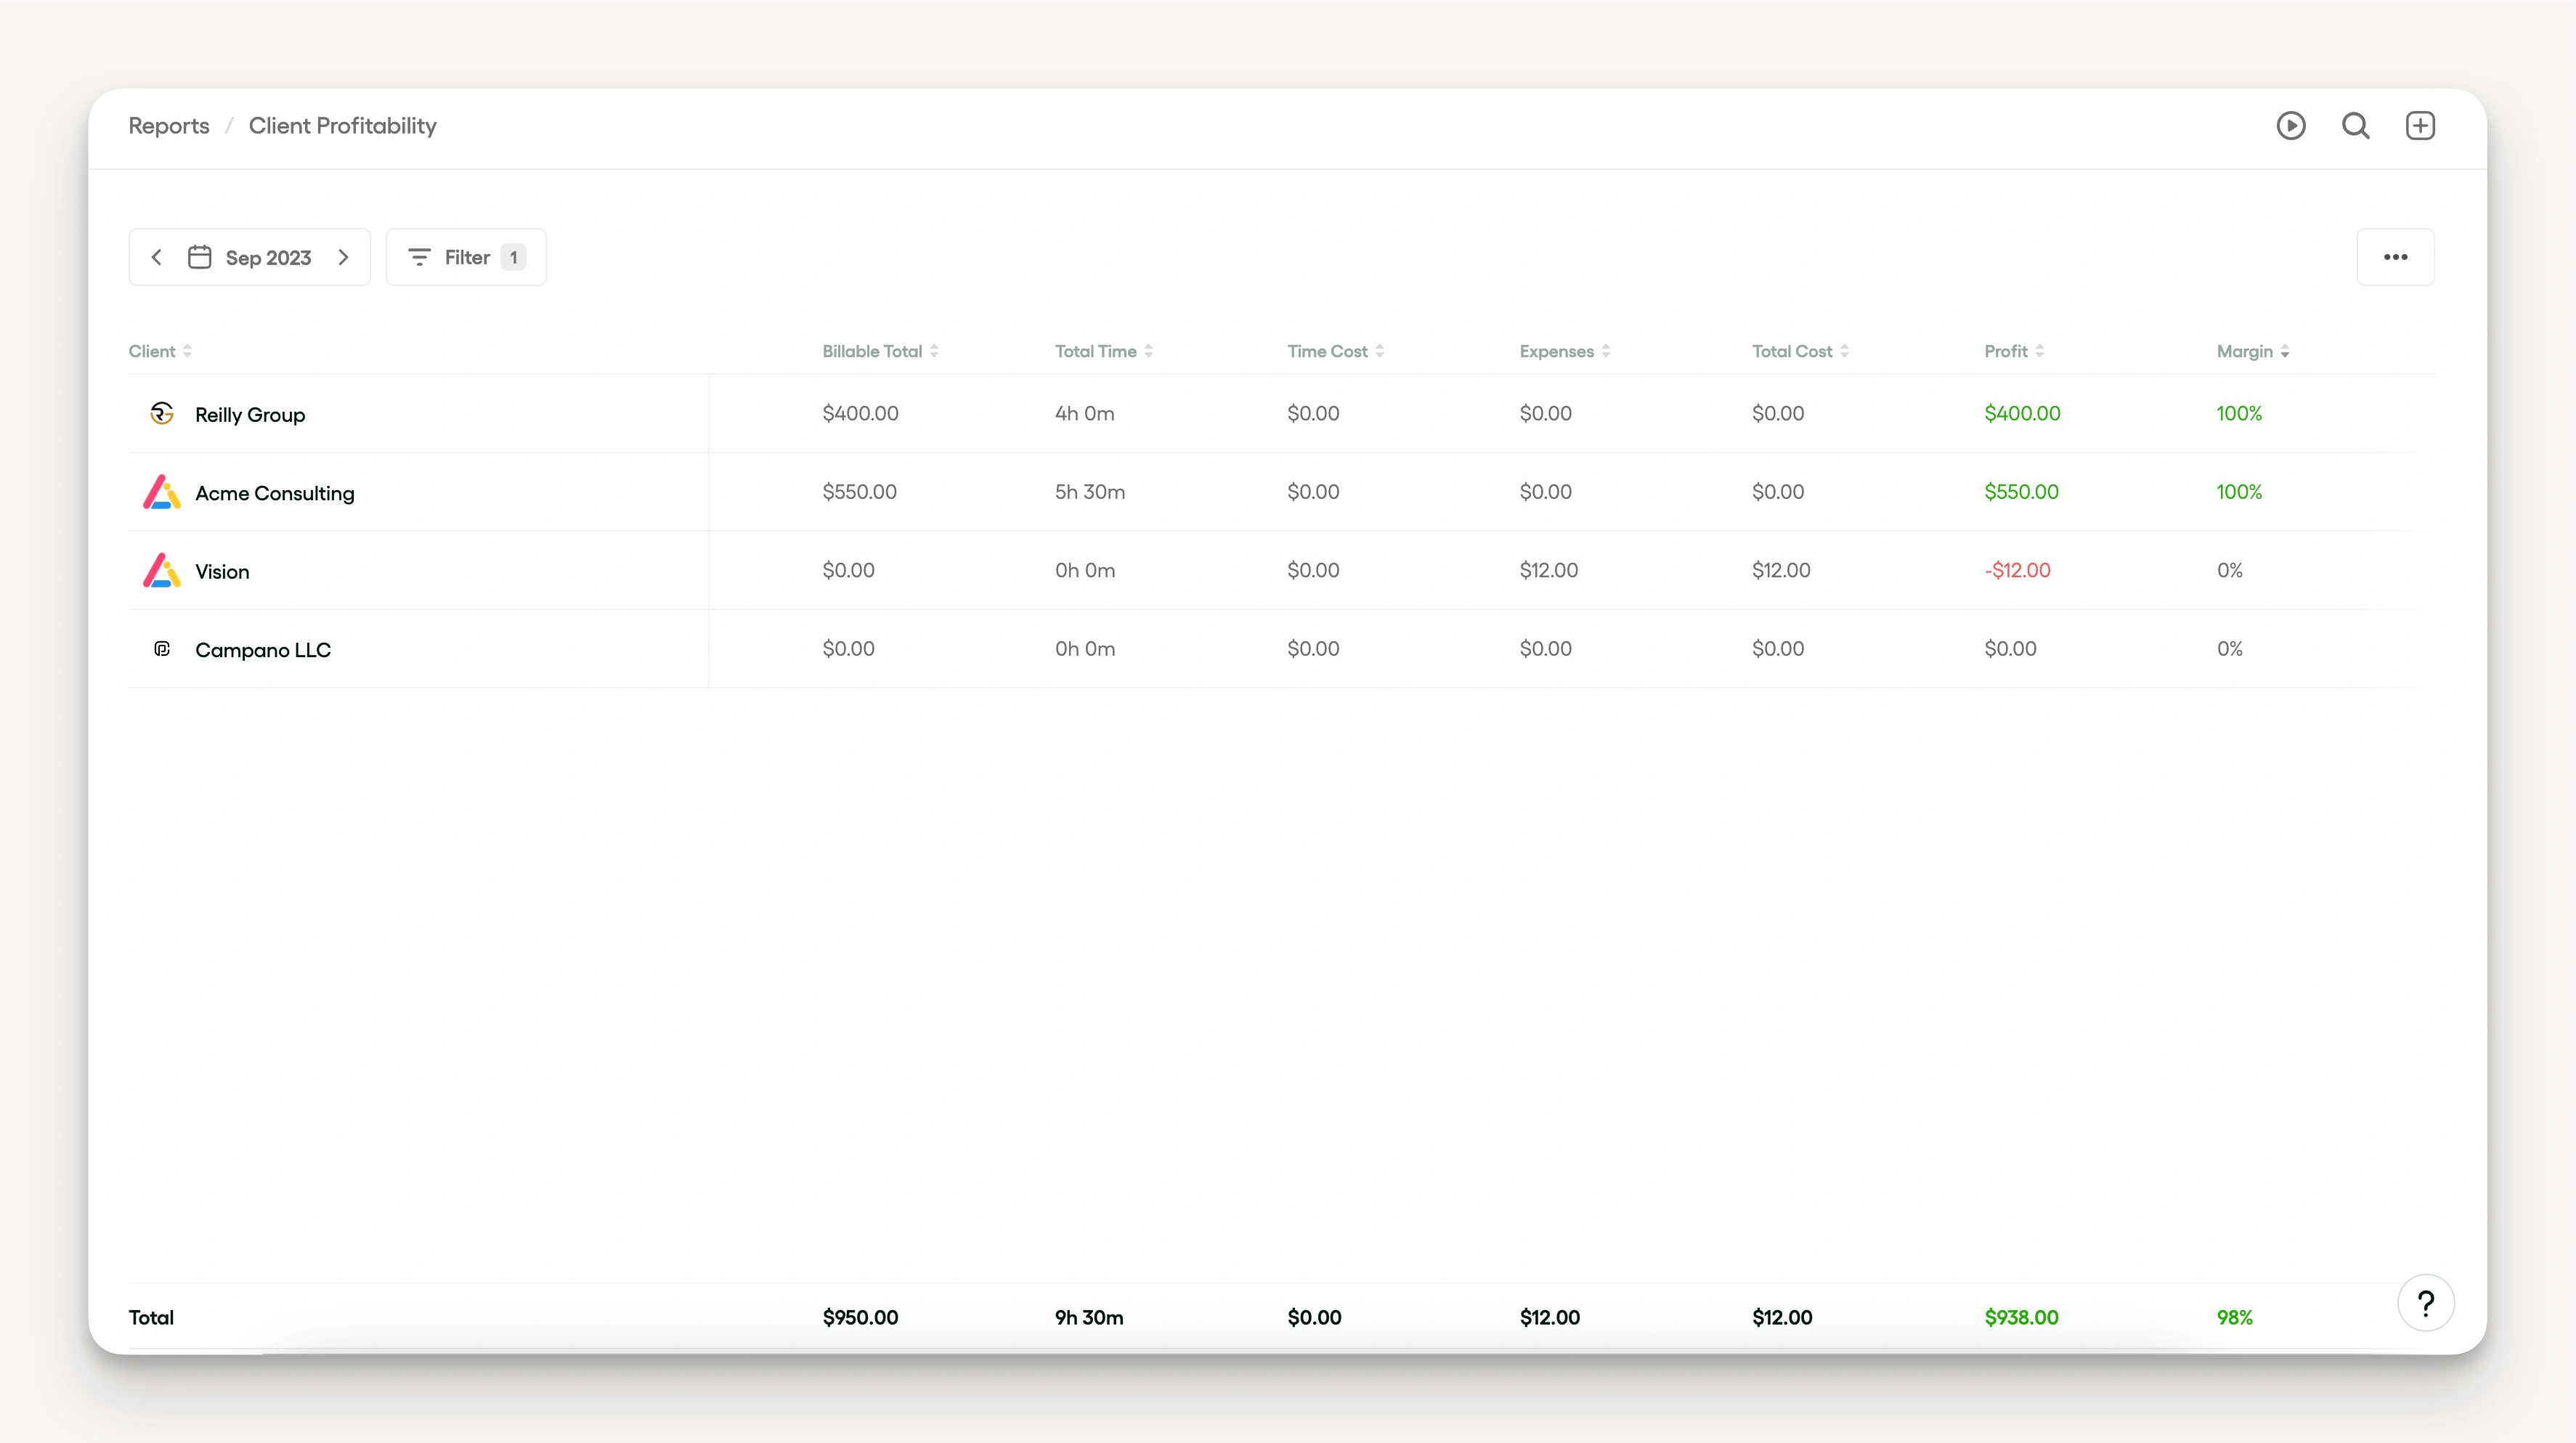Open the three-dot more options menu

[x=2395, y=257]
